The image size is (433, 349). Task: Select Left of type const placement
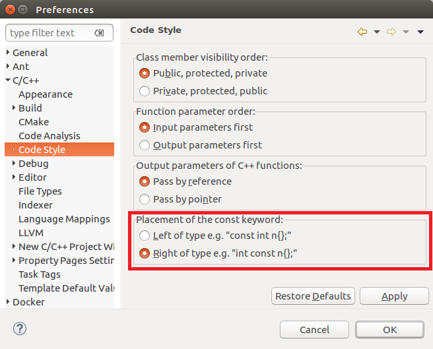[x=145, y=236]
